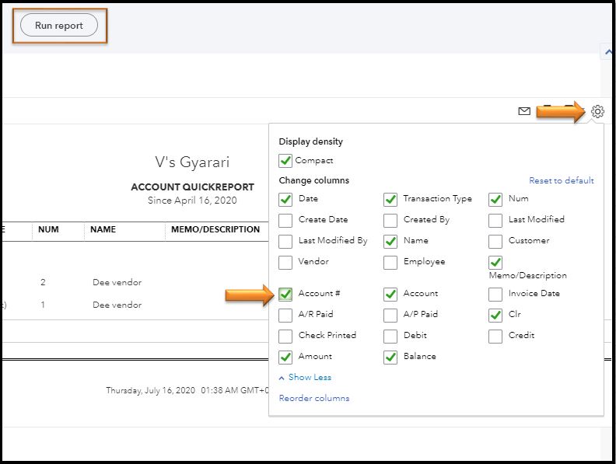
Task: Uncheck the Account # column checkbox
Action: pos(286,294)
